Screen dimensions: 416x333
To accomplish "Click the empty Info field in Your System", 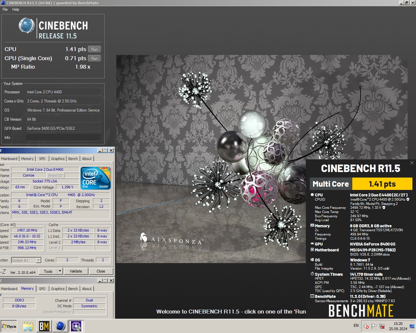I will 63,138.
